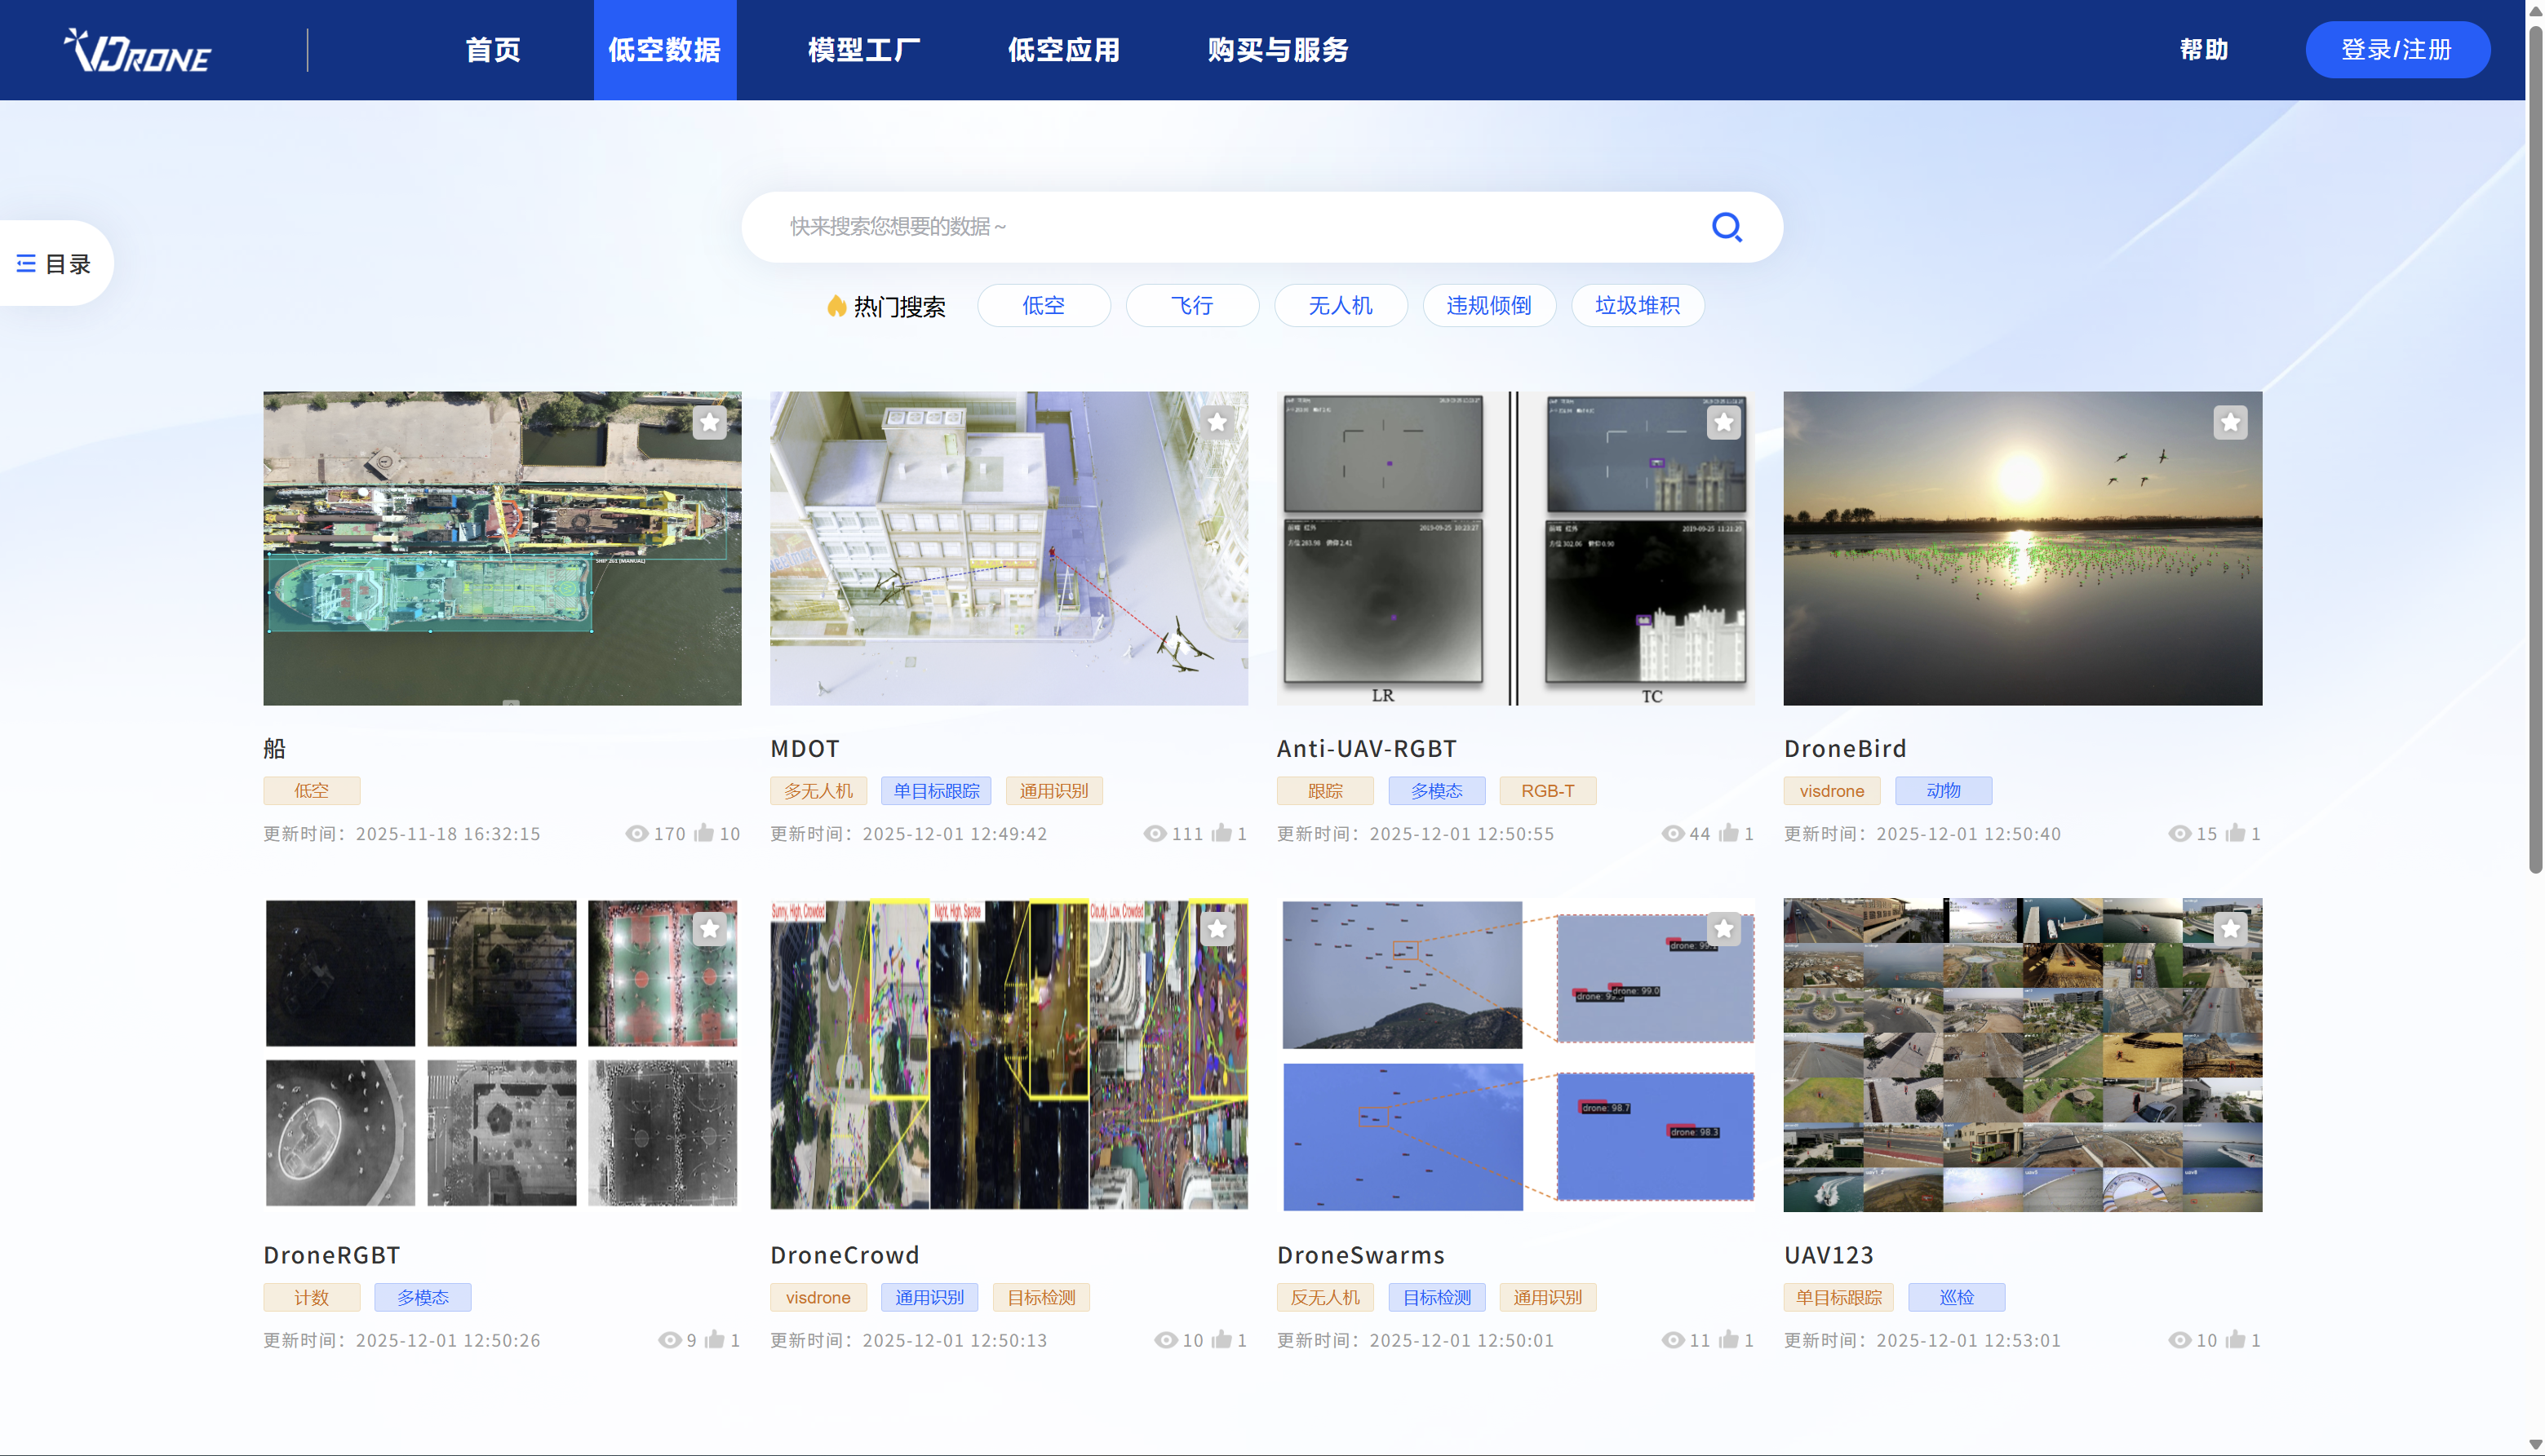Click the 登录/注册 button

[x=2396, y=50]
